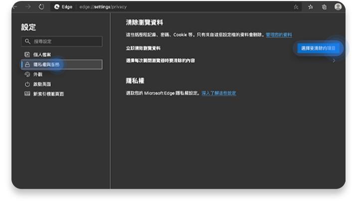Click the blue 選擇要清除的項目 button

pos(318,48)
